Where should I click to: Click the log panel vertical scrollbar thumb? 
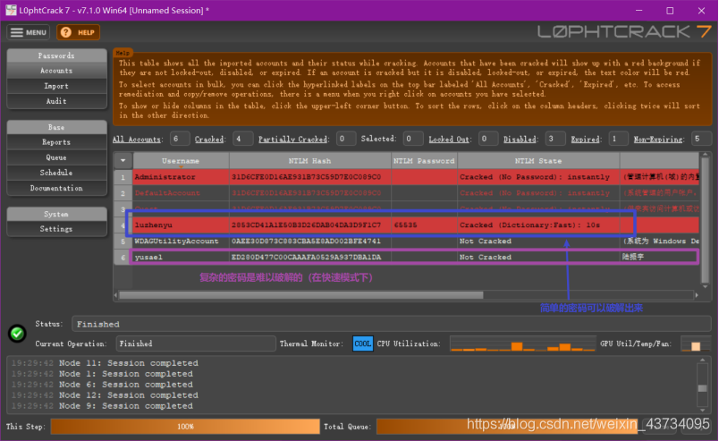[702, 388]
